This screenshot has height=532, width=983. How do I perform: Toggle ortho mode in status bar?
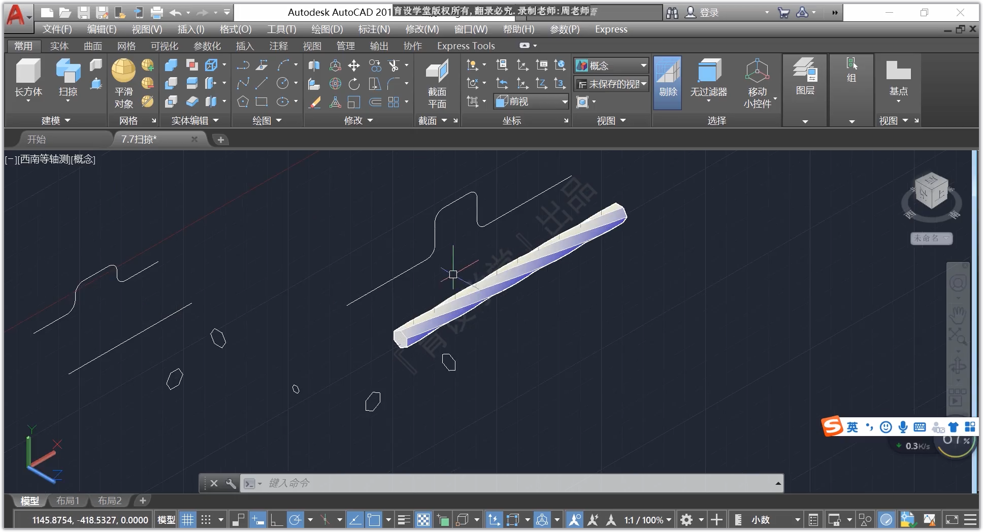(277, 520)
